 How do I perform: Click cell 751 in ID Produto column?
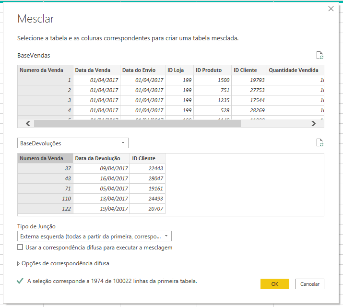tap(213, 90)
